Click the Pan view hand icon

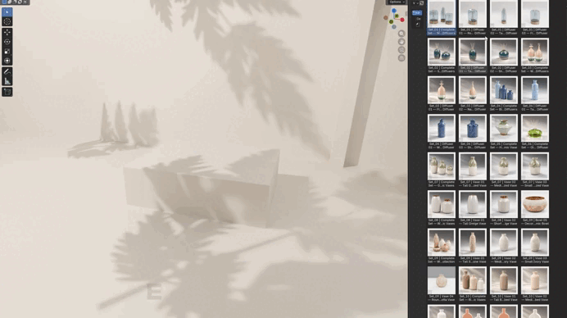[x=401, y=42]
